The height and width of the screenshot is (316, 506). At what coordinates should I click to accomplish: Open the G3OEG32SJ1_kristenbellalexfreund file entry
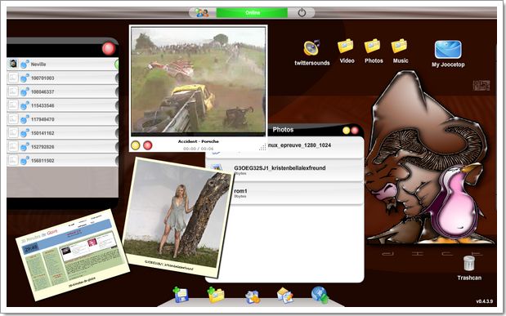tap(284, 171)
